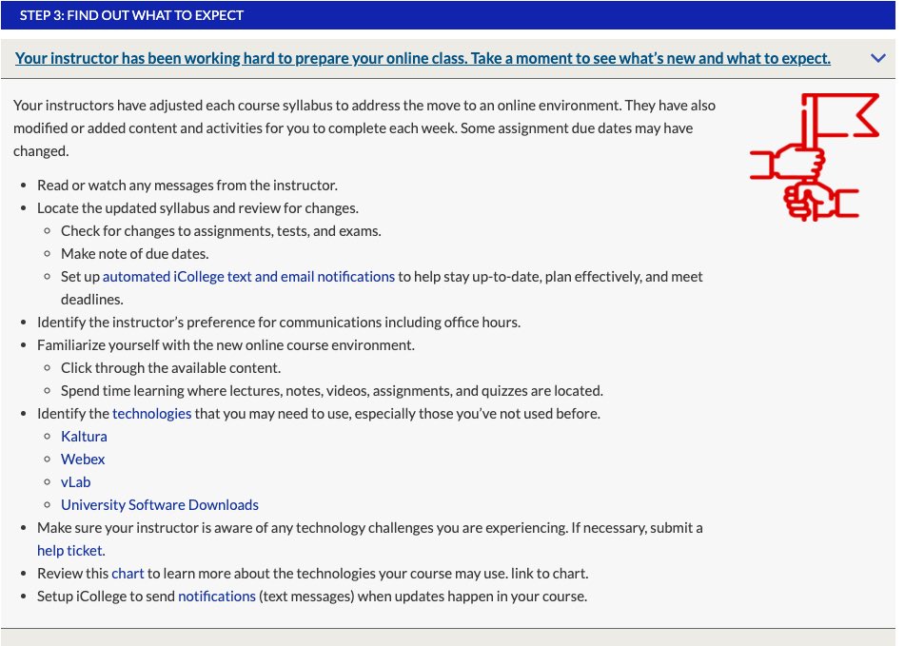Open University Software Downloads link
Image resolution: width=905 pixels, height=646 pixels.
coord(160,505)
